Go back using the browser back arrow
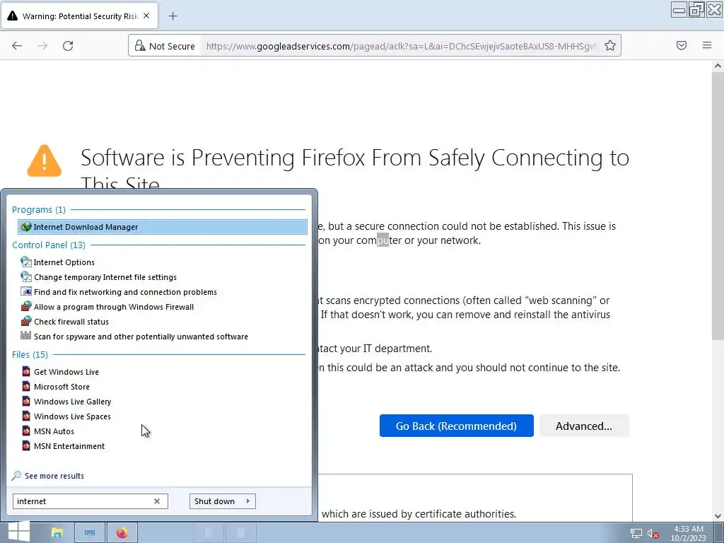 [x=17, y=46]
